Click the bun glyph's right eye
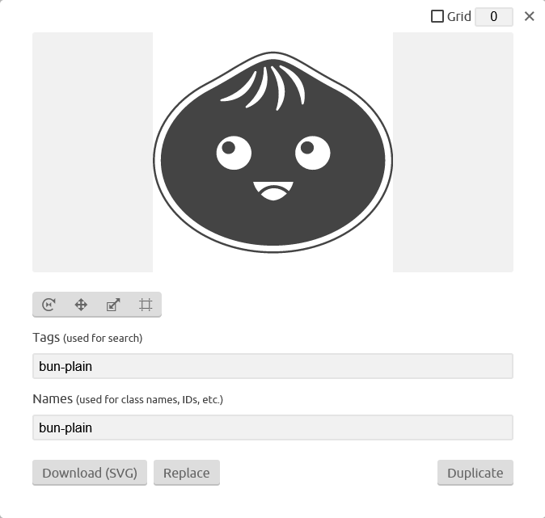Viewport: 545px width, 518px height. tap(313, 153)
